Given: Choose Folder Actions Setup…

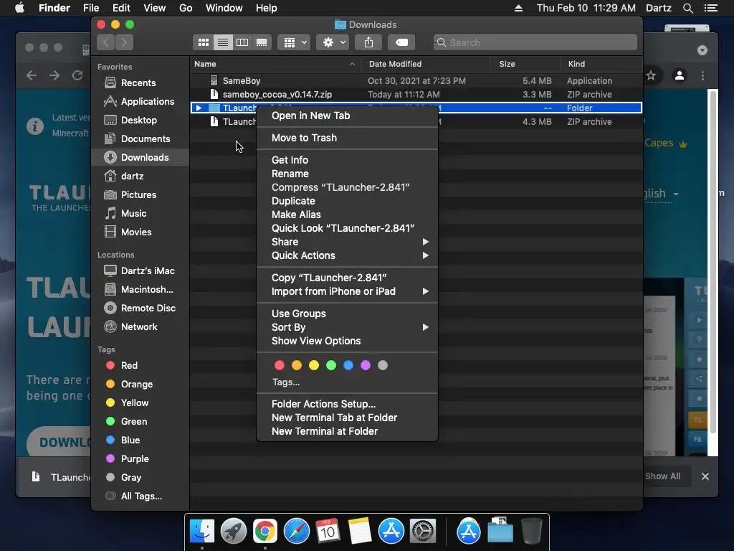Looking at the screenshot, I should coord(347,404).
